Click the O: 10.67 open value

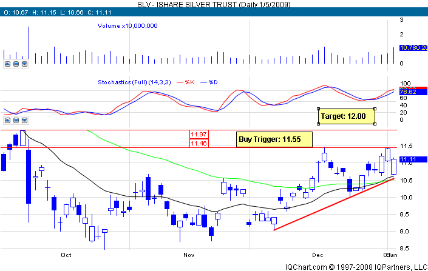click(x=16, y=13)
